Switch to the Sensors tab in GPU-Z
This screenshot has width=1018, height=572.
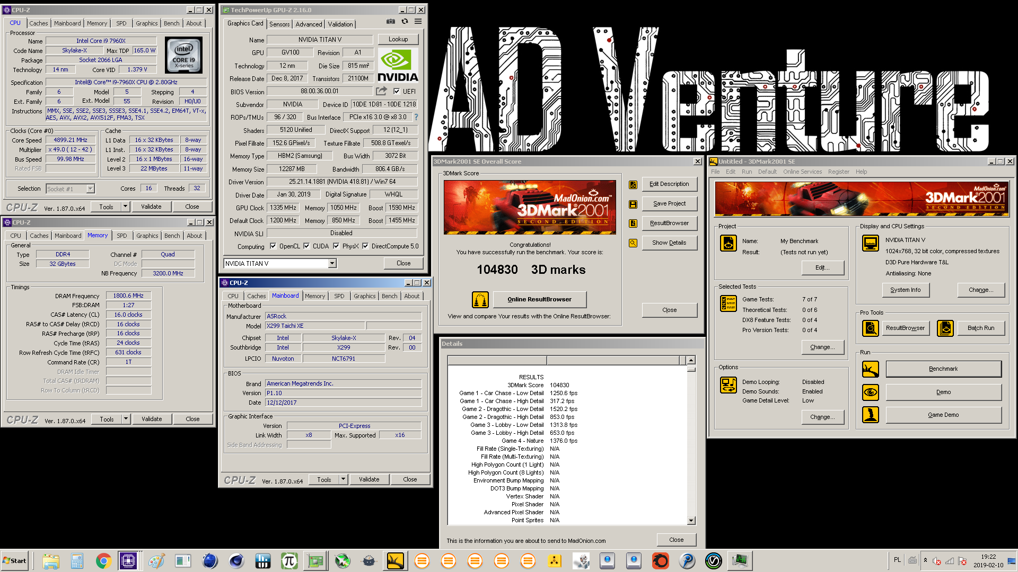coord(279,24)
